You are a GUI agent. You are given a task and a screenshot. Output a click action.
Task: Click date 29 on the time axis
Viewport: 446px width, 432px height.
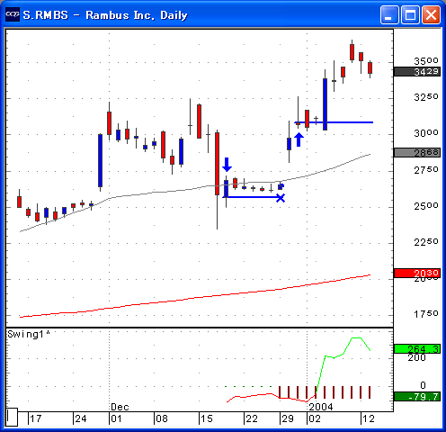288,418
